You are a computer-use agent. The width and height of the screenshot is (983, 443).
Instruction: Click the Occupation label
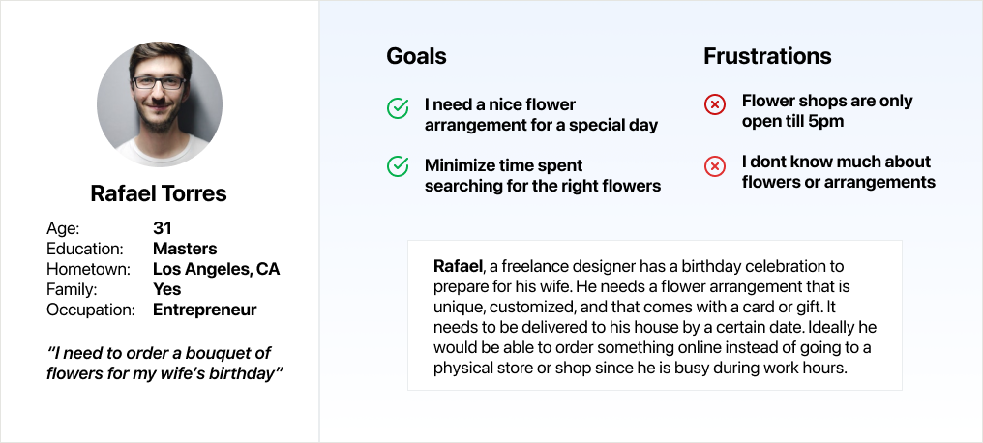click(91, 310)
